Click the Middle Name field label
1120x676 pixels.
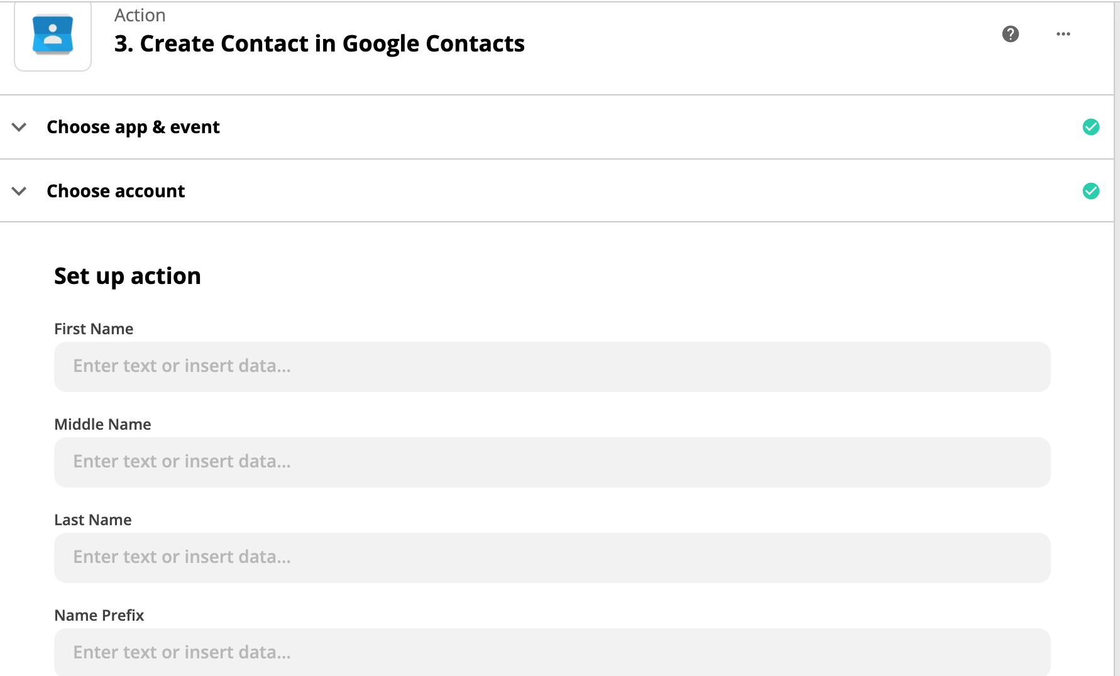102,425
